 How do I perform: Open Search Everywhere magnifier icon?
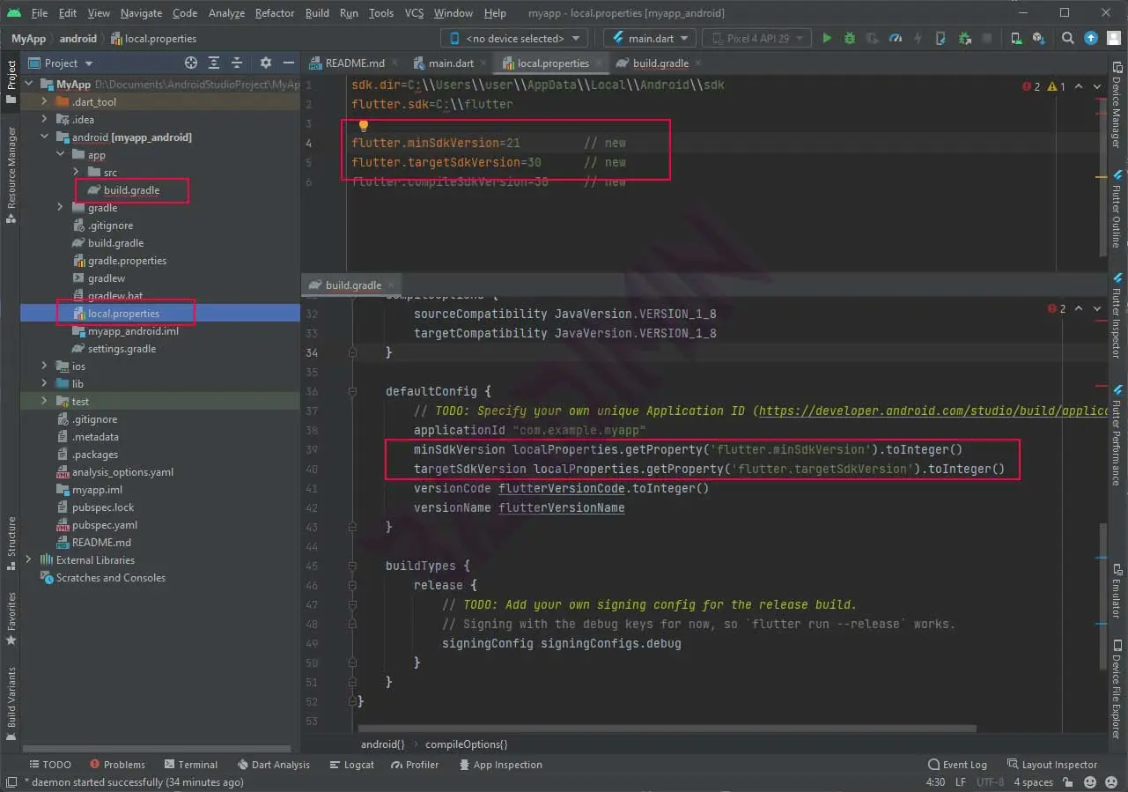(1068, 39)
